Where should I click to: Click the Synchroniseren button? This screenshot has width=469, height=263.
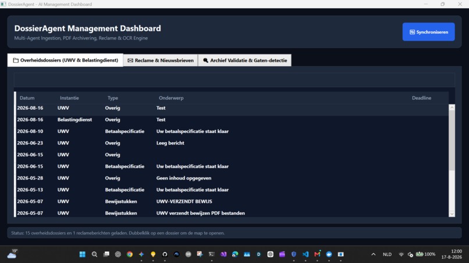click(428, 32)
